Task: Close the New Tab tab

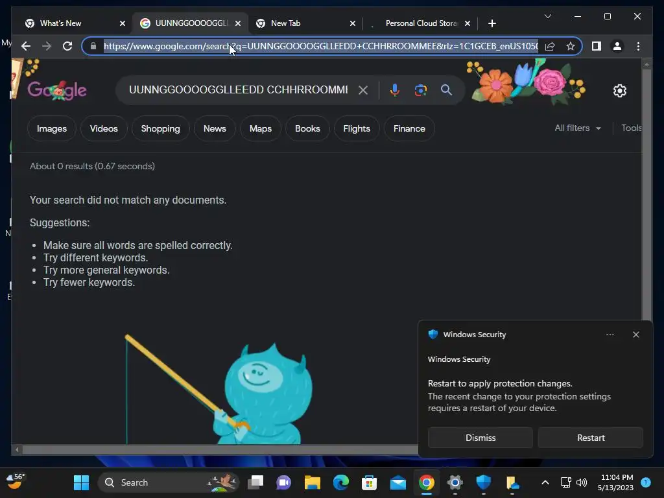Action: pos(352,23)
